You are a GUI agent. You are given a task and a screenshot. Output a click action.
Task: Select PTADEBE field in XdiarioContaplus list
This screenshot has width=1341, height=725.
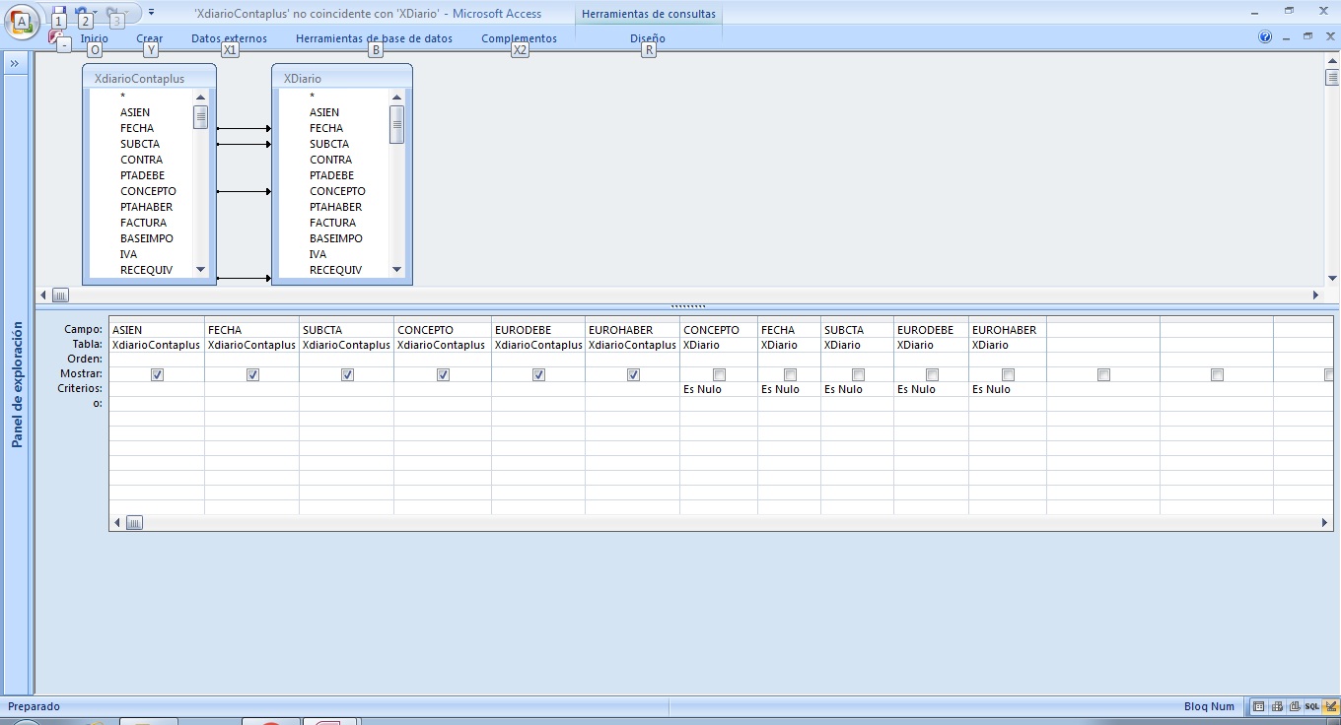(142, 175)
